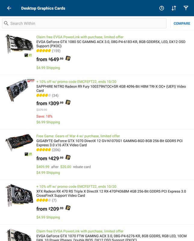Click the search magnifier icon
The width and height of the screenshot is (194, 241).
pyautogui.click(x=6, y=23)
